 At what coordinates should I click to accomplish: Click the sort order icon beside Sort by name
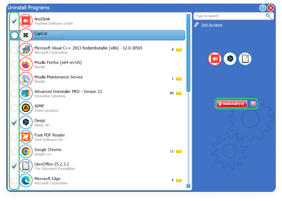click(196, 25)
